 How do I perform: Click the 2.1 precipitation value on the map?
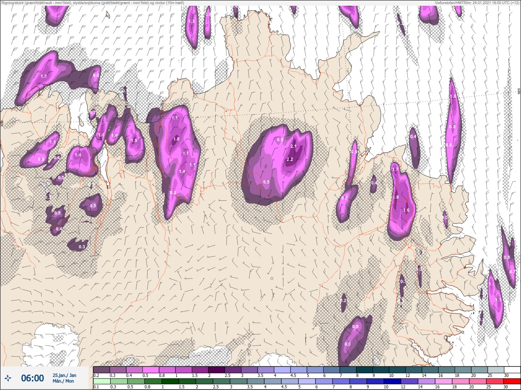293,146
